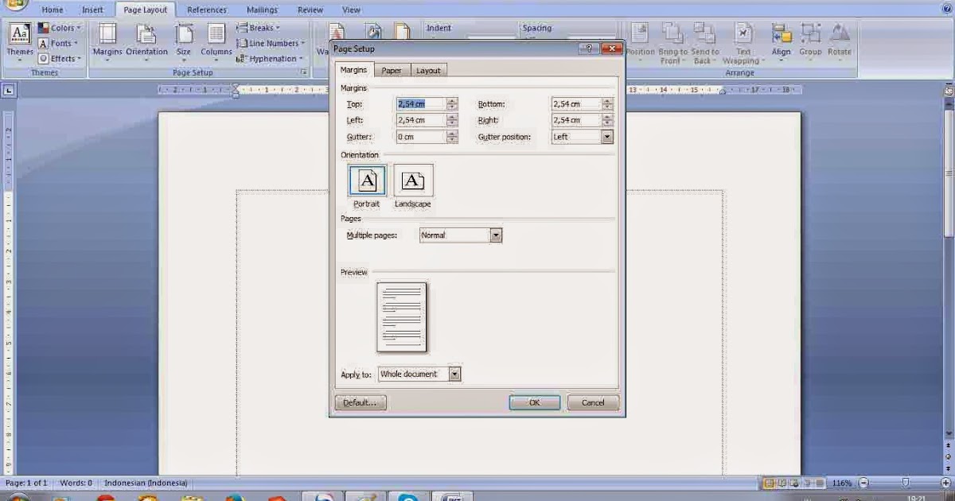Click the Top margin input field
This screenshot has height=501, width=955.
click(421, 104)
